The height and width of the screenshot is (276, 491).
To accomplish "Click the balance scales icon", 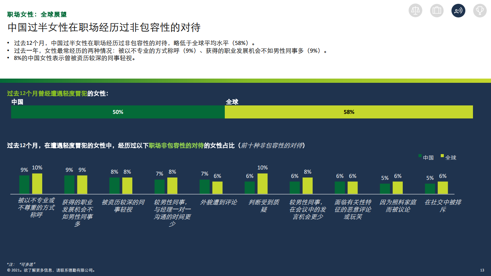I will click(x=415, y=10).
